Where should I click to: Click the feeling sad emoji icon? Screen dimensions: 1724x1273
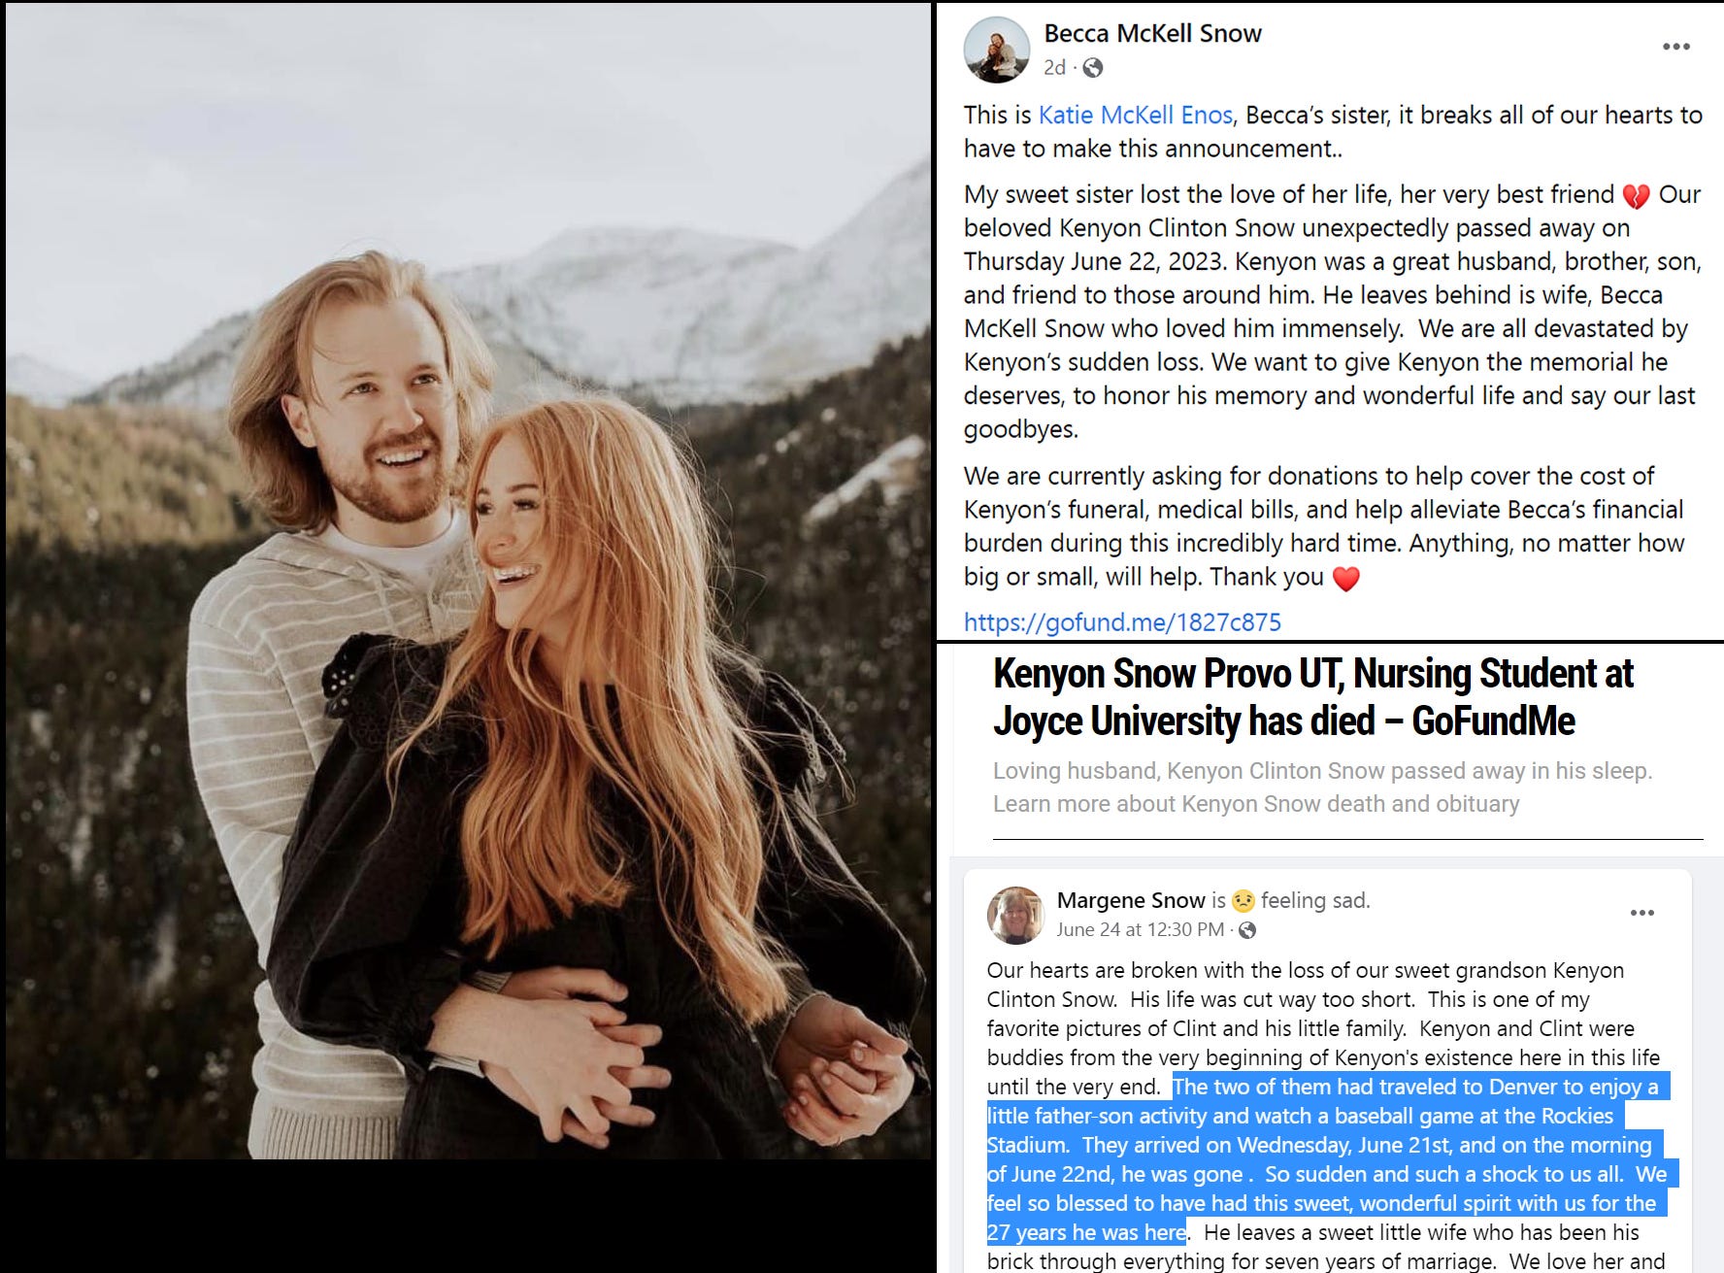(1243, 901)
